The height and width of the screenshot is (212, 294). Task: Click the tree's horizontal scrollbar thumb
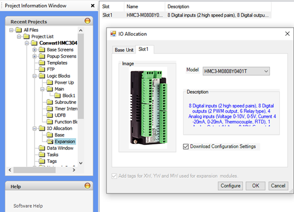(x=35, y=170)
